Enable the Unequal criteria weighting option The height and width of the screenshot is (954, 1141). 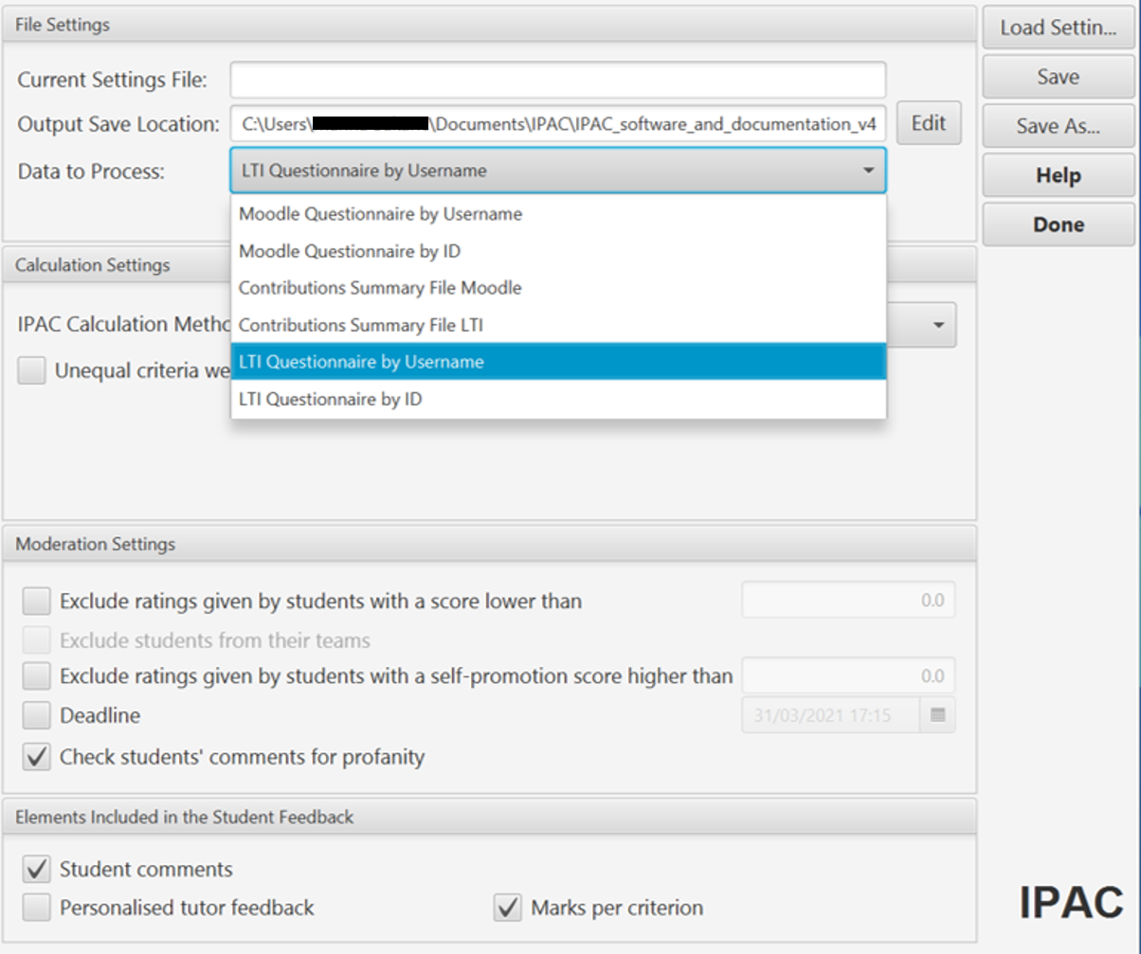(x=31, y=369)
